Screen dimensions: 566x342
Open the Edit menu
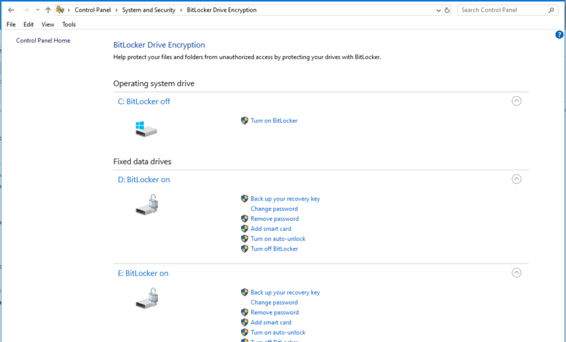point(28,24)
